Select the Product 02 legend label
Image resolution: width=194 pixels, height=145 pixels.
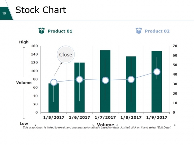[157, 31]
